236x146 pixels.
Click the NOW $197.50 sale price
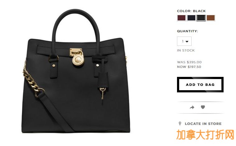189,67
